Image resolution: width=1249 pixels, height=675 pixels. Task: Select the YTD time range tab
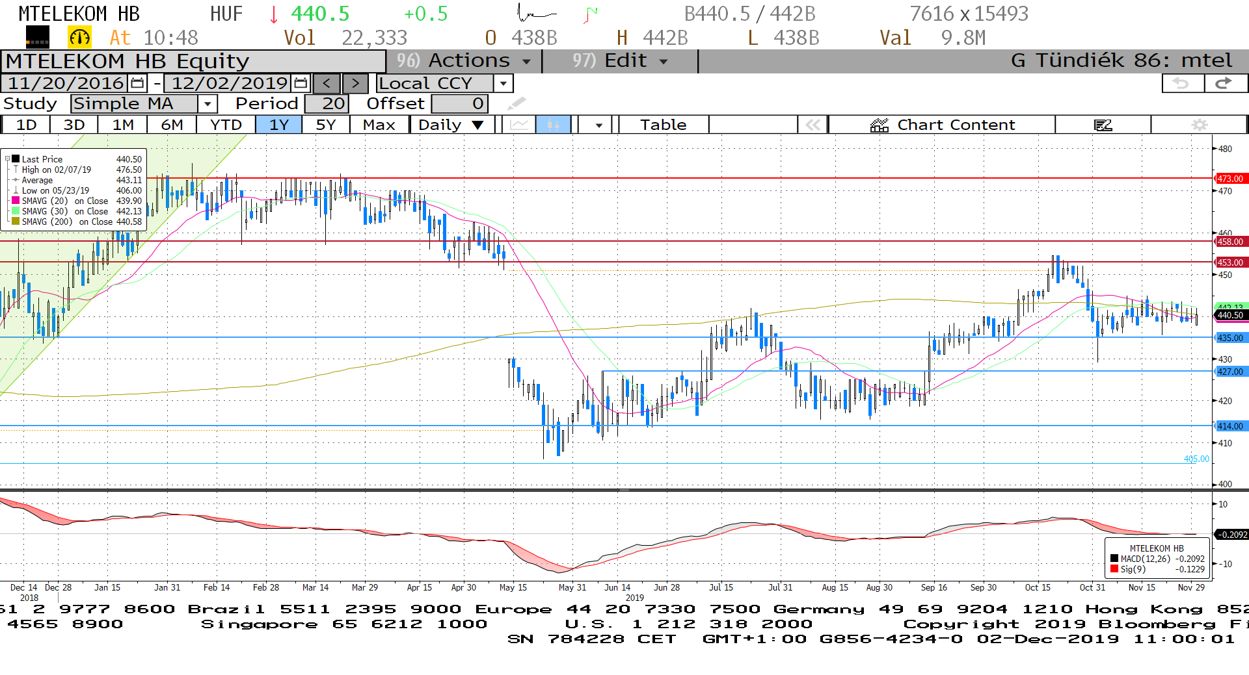[226, 125]
